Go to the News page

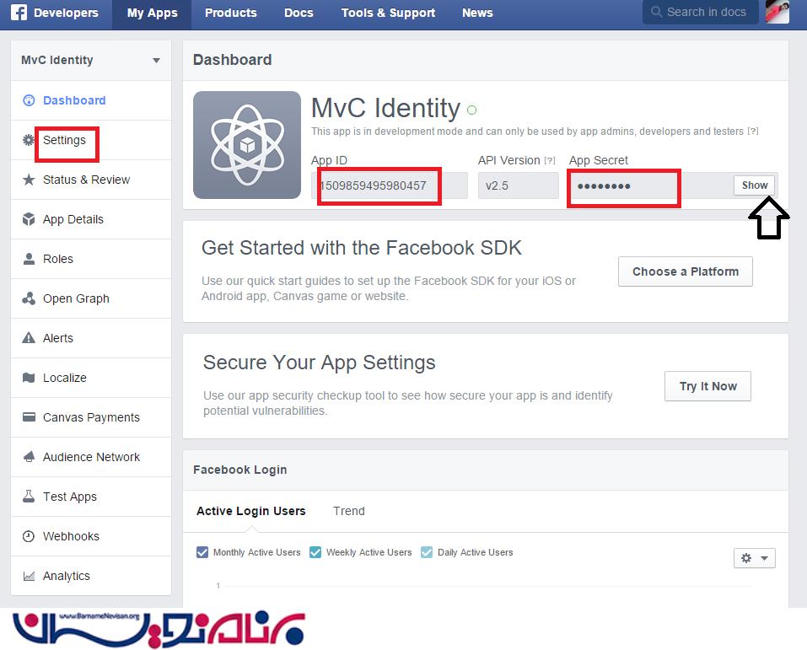coord(477,13)
